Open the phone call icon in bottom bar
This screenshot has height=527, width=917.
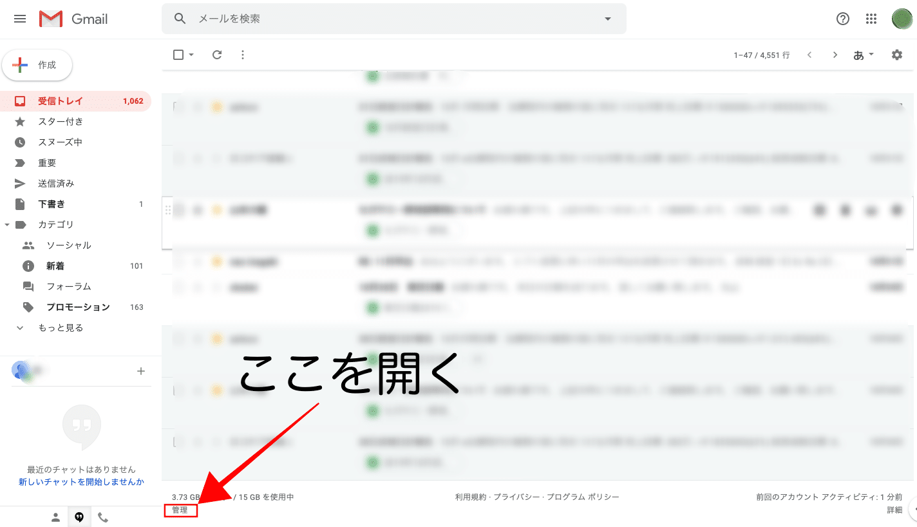click(103, 516)
